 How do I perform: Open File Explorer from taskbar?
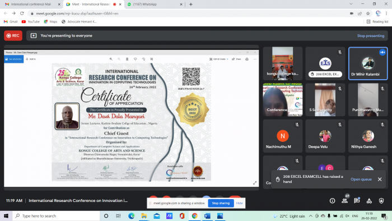tap(144, 216)
